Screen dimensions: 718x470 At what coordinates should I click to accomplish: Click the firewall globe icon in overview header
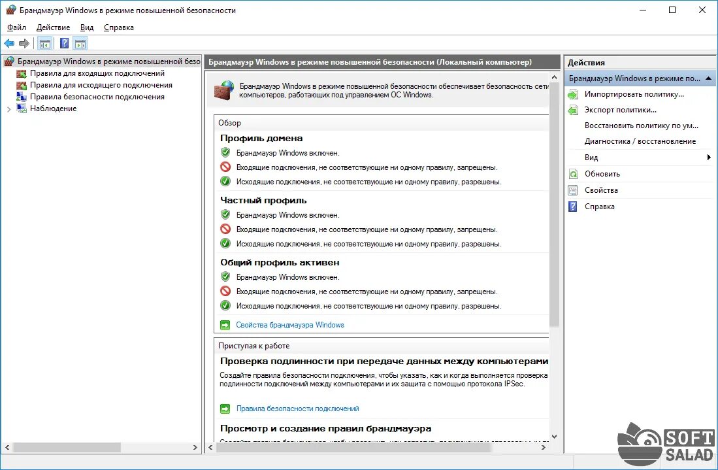coord(224,90)
